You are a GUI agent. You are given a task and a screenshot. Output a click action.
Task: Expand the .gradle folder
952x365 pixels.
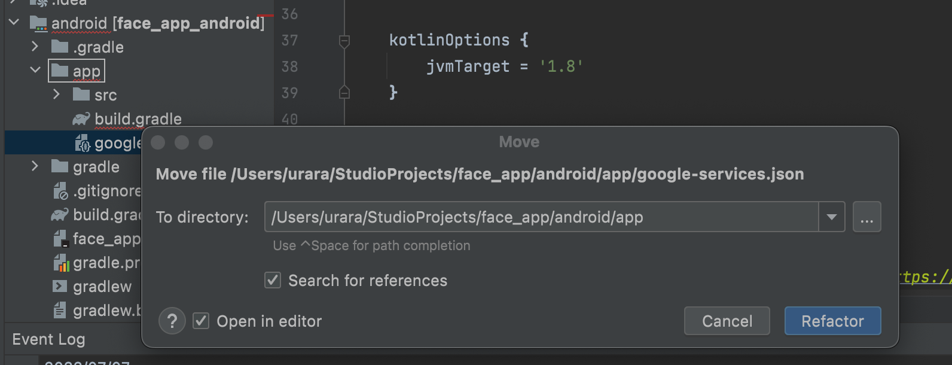(x=35, y=47)
